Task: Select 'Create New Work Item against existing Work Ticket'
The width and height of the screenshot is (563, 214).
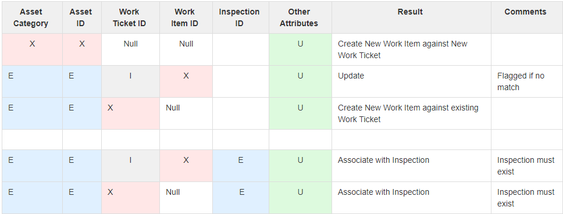Action: 411,113
